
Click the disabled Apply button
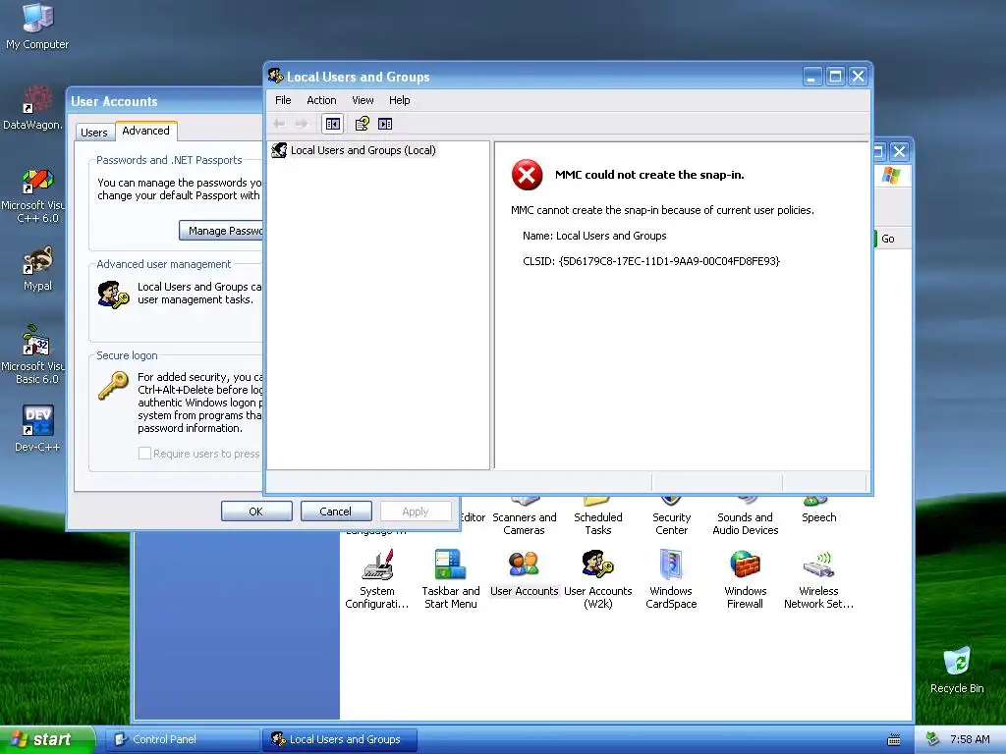pos(416,511)
